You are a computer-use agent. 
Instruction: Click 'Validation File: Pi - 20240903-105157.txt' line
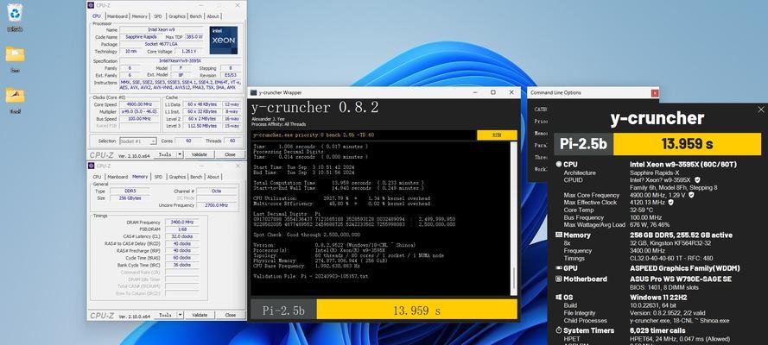pyautogui.click(x=310, y=276)
